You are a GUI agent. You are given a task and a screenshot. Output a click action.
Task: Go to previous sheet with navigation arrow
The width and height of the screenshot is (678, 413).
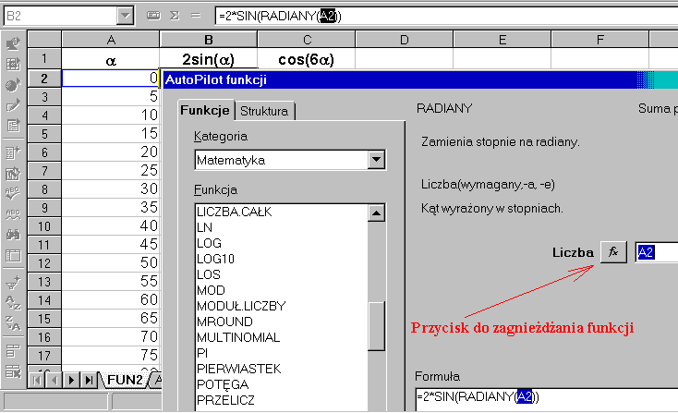point(54,381)
